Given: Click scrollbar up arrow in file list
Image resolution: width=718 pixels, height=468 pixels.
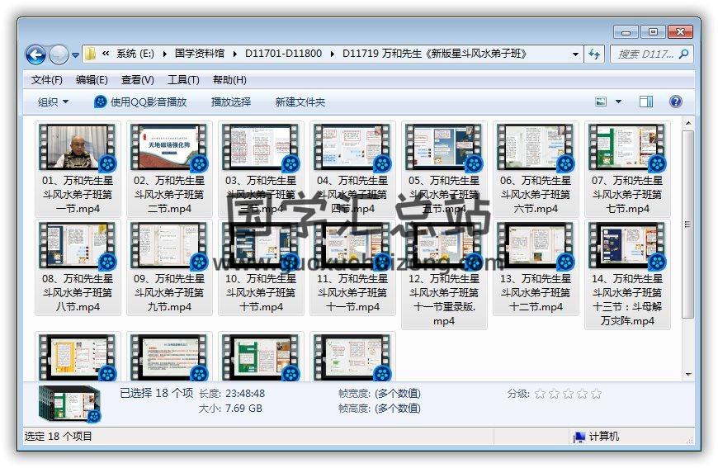Looking at the screenshot, I should coord(687,123).
